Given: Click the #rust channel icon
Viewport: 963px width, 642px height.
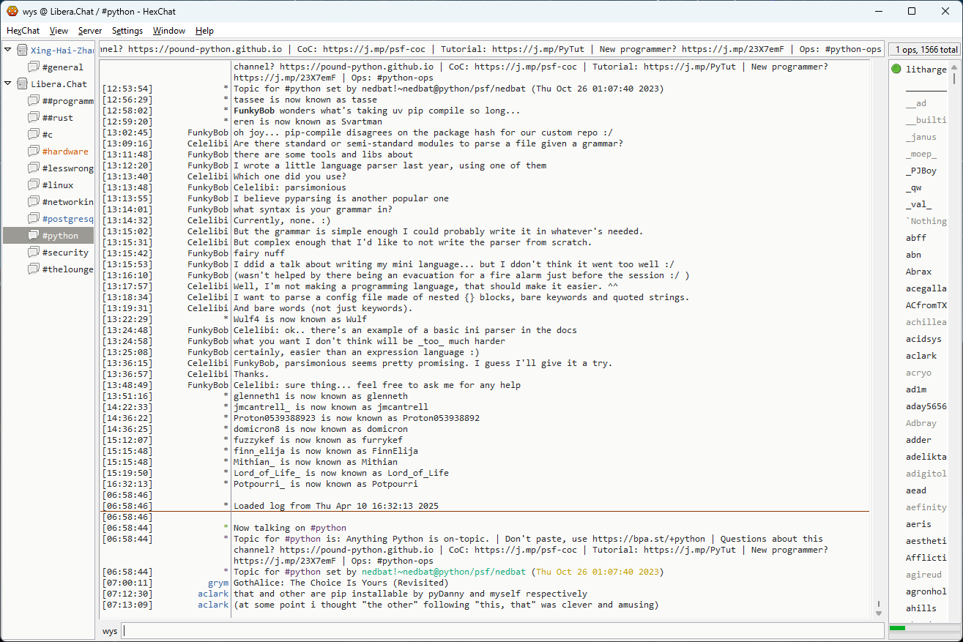Looking at the screenshot, I should pyautogui.click(x=34, y=118).
